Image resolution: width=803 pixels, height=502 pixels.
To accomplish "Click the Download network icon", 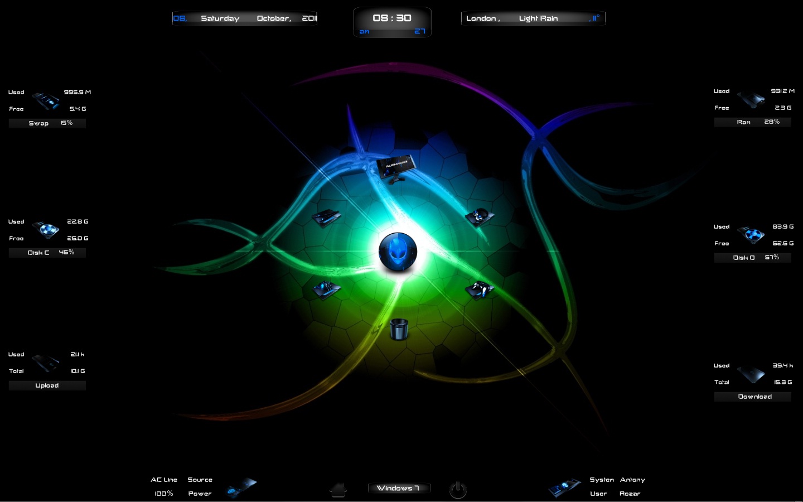I will pos(751,374).
